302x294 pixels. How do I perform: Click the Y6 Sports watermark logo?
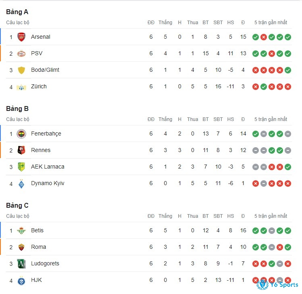tap(277, 285)
